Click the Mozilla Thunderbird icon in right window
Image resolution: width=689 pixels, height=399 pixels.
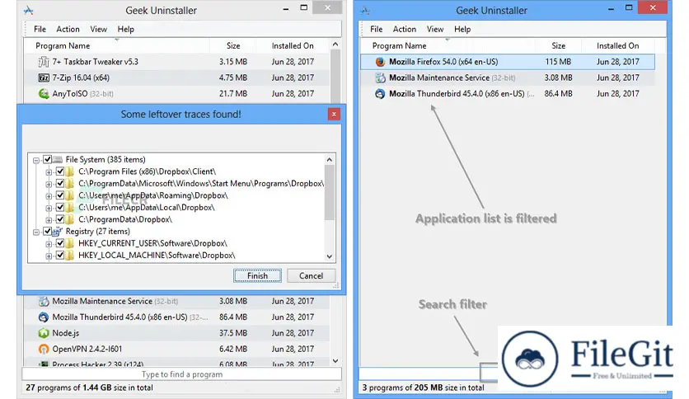pos(380,94)
